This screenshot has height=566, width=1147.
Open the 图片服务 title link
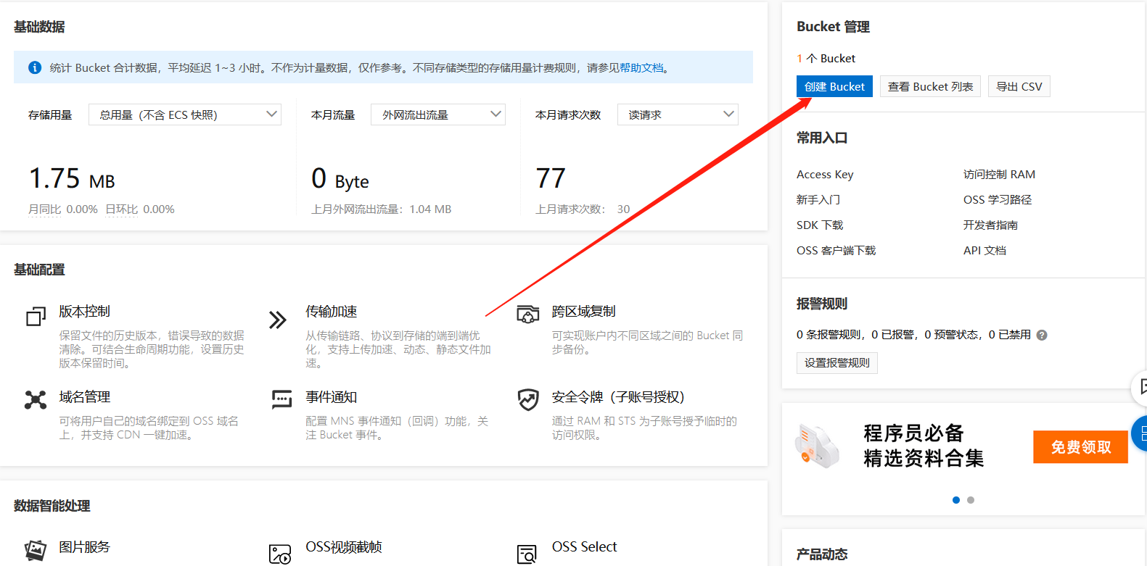(84, 547)
